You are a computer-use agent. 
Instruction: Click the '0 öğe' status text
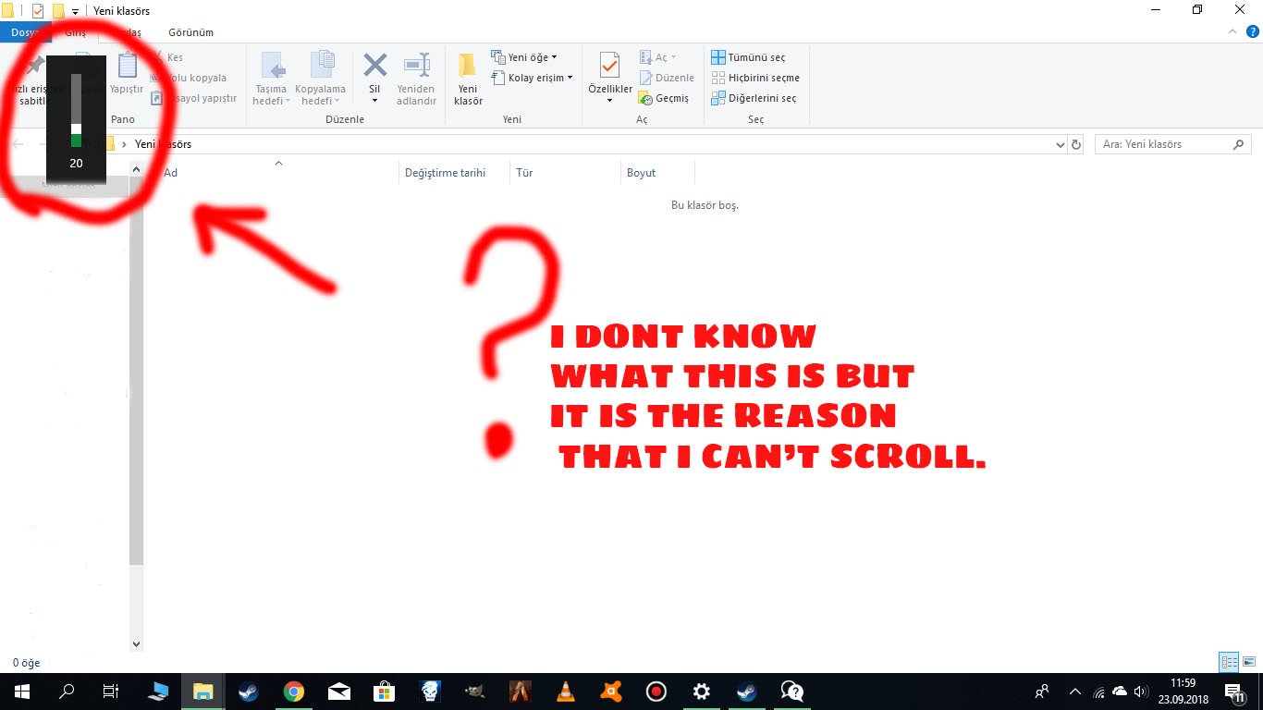pos(26,663)
